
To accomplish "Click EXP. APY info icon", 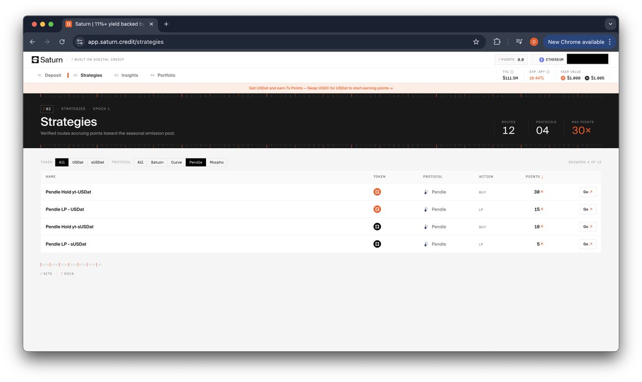I will coord(548,72).
